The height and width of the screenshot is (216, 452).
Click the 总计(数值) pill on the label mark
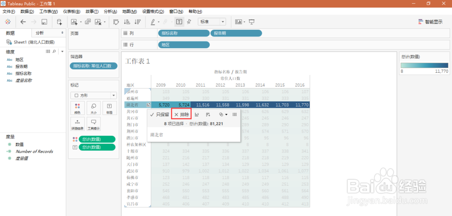[x=97, y=147]
